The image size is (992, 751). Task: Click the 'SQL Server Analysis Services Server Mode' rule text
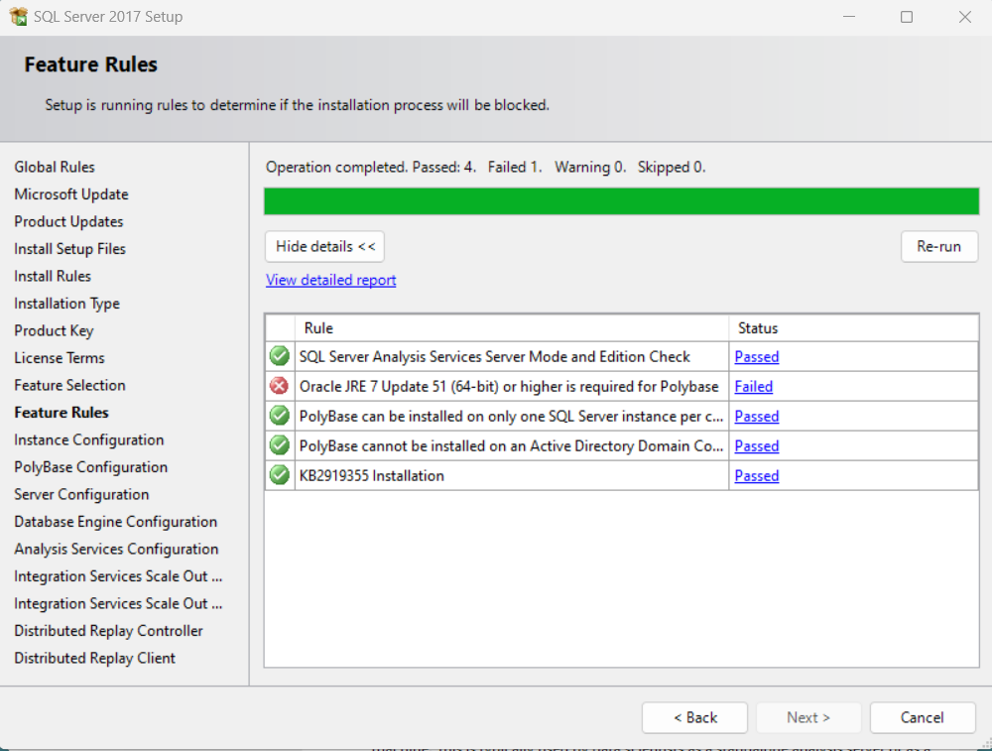coord(495,357)
